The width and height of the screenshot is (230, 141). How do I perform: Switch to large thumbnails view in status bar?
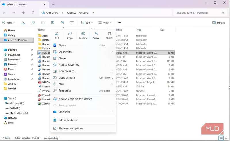[226, 138]
